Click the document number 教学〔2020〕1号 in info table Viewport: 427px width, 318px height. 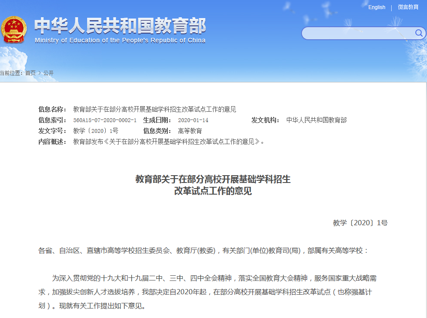[96, 131]
